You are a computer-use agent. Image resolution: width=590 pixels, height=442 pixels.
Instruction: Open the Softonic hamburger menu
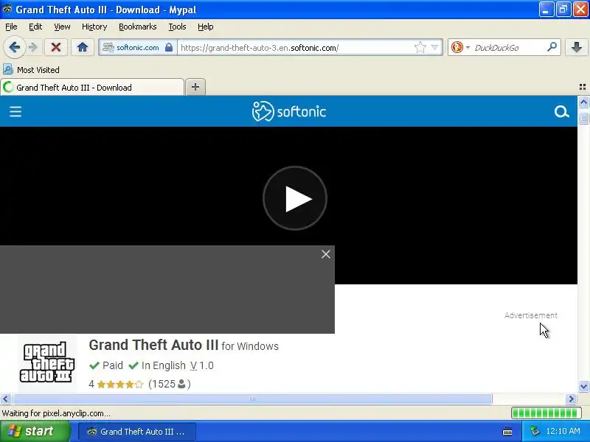coord(15,112)
